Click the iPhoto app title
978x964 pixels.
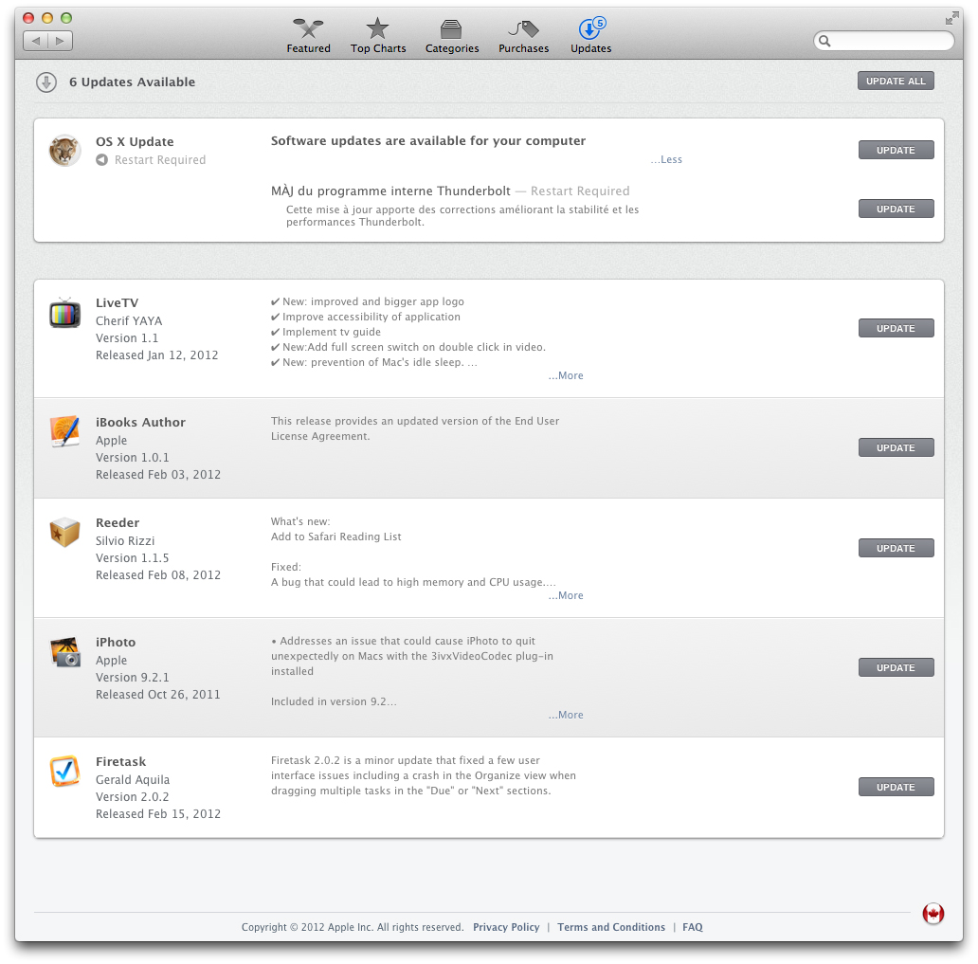click(x=116, y=643)
